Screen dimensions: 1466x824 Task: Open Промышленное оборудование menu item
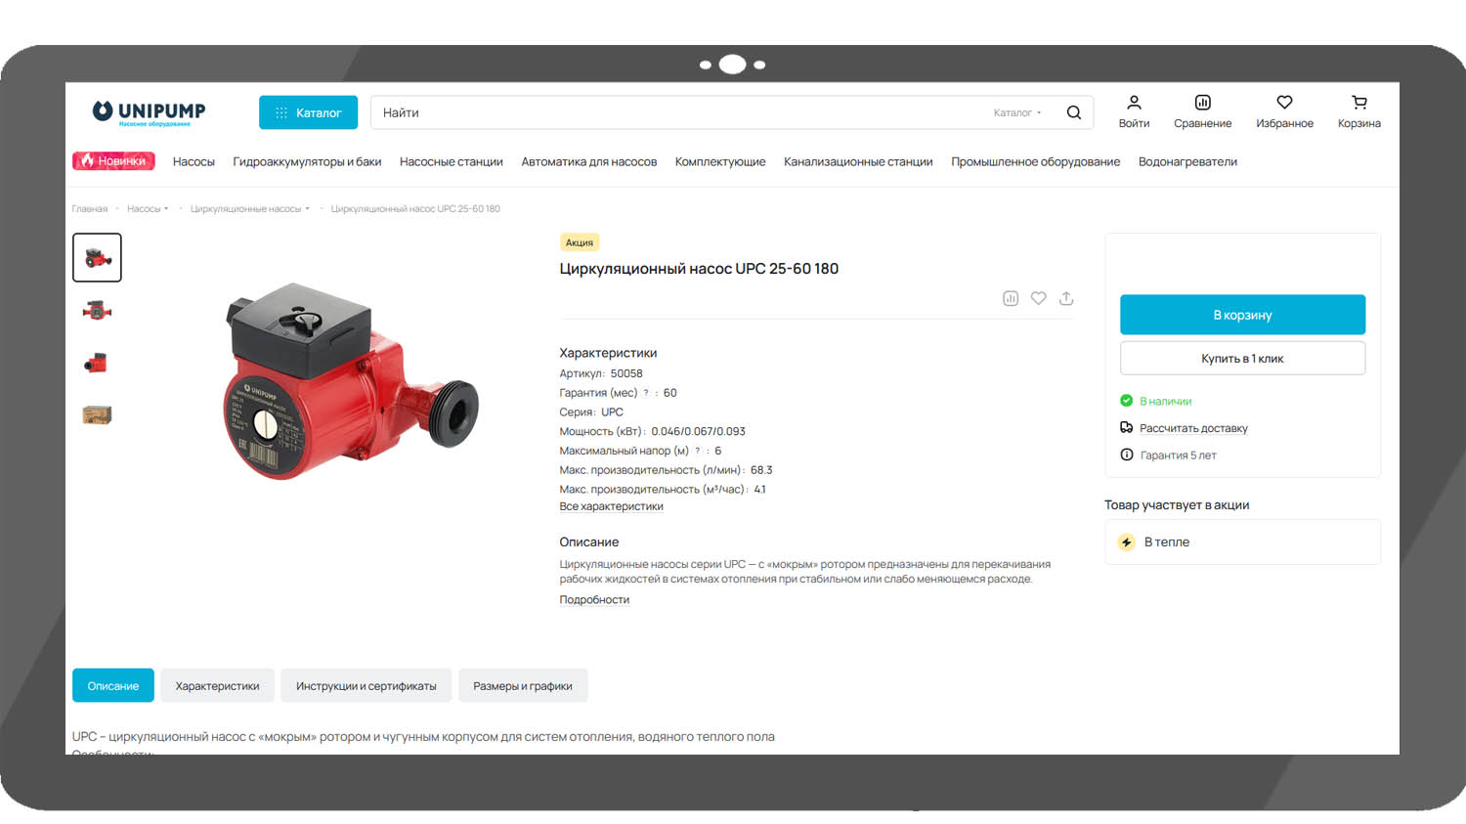coord(1035,162)
